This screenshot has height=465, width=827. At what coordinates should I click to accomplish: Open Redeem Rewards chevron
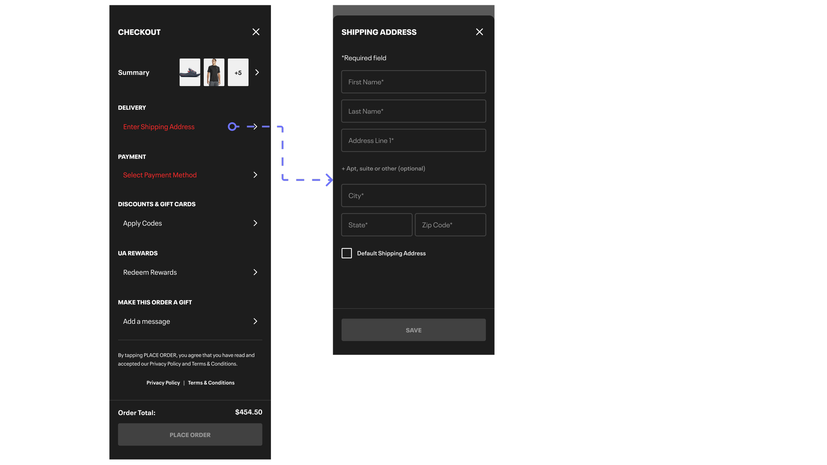pos(255,272)
